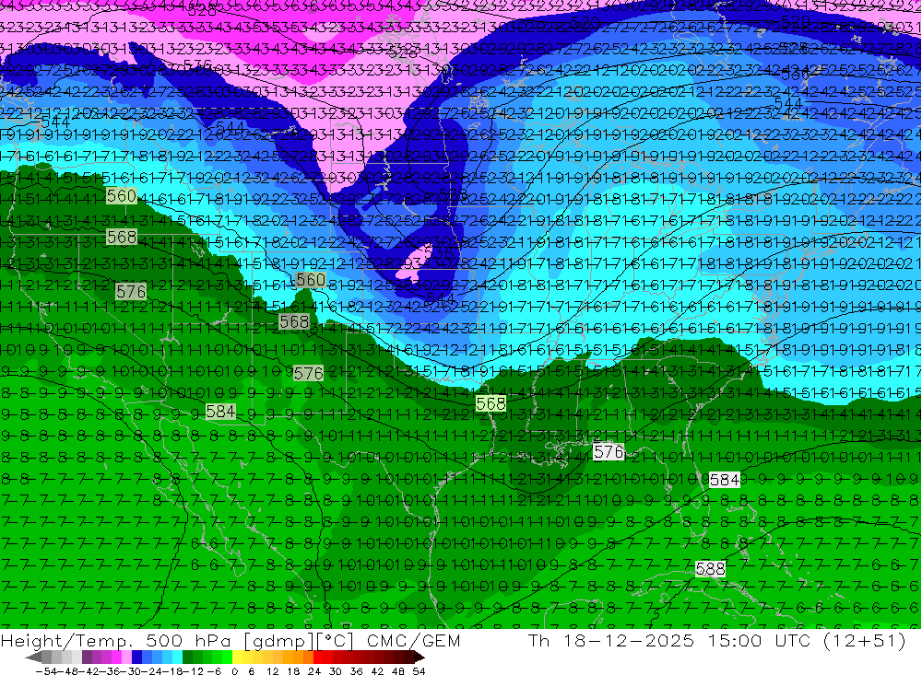
Task: Click the "Th" weekday abbreviation
Action: 539,640
